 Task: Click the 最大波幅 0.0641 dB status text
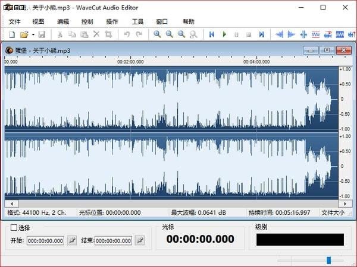198,213
